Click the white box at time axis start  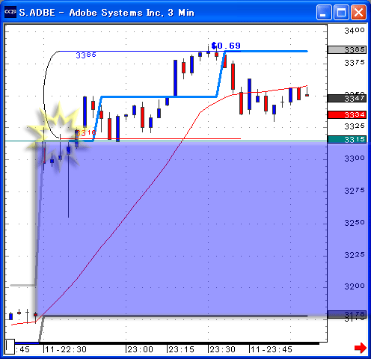click(10, 346)
